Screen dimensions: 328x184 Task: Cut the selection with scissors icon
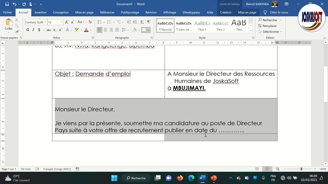(17, 20)
